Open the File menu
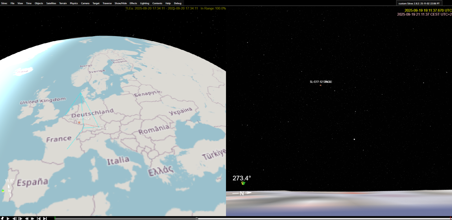The image size is (452, 220). point(12,3)
